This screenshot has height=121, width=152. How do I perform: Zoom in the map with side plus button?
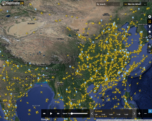click(150, 46)
